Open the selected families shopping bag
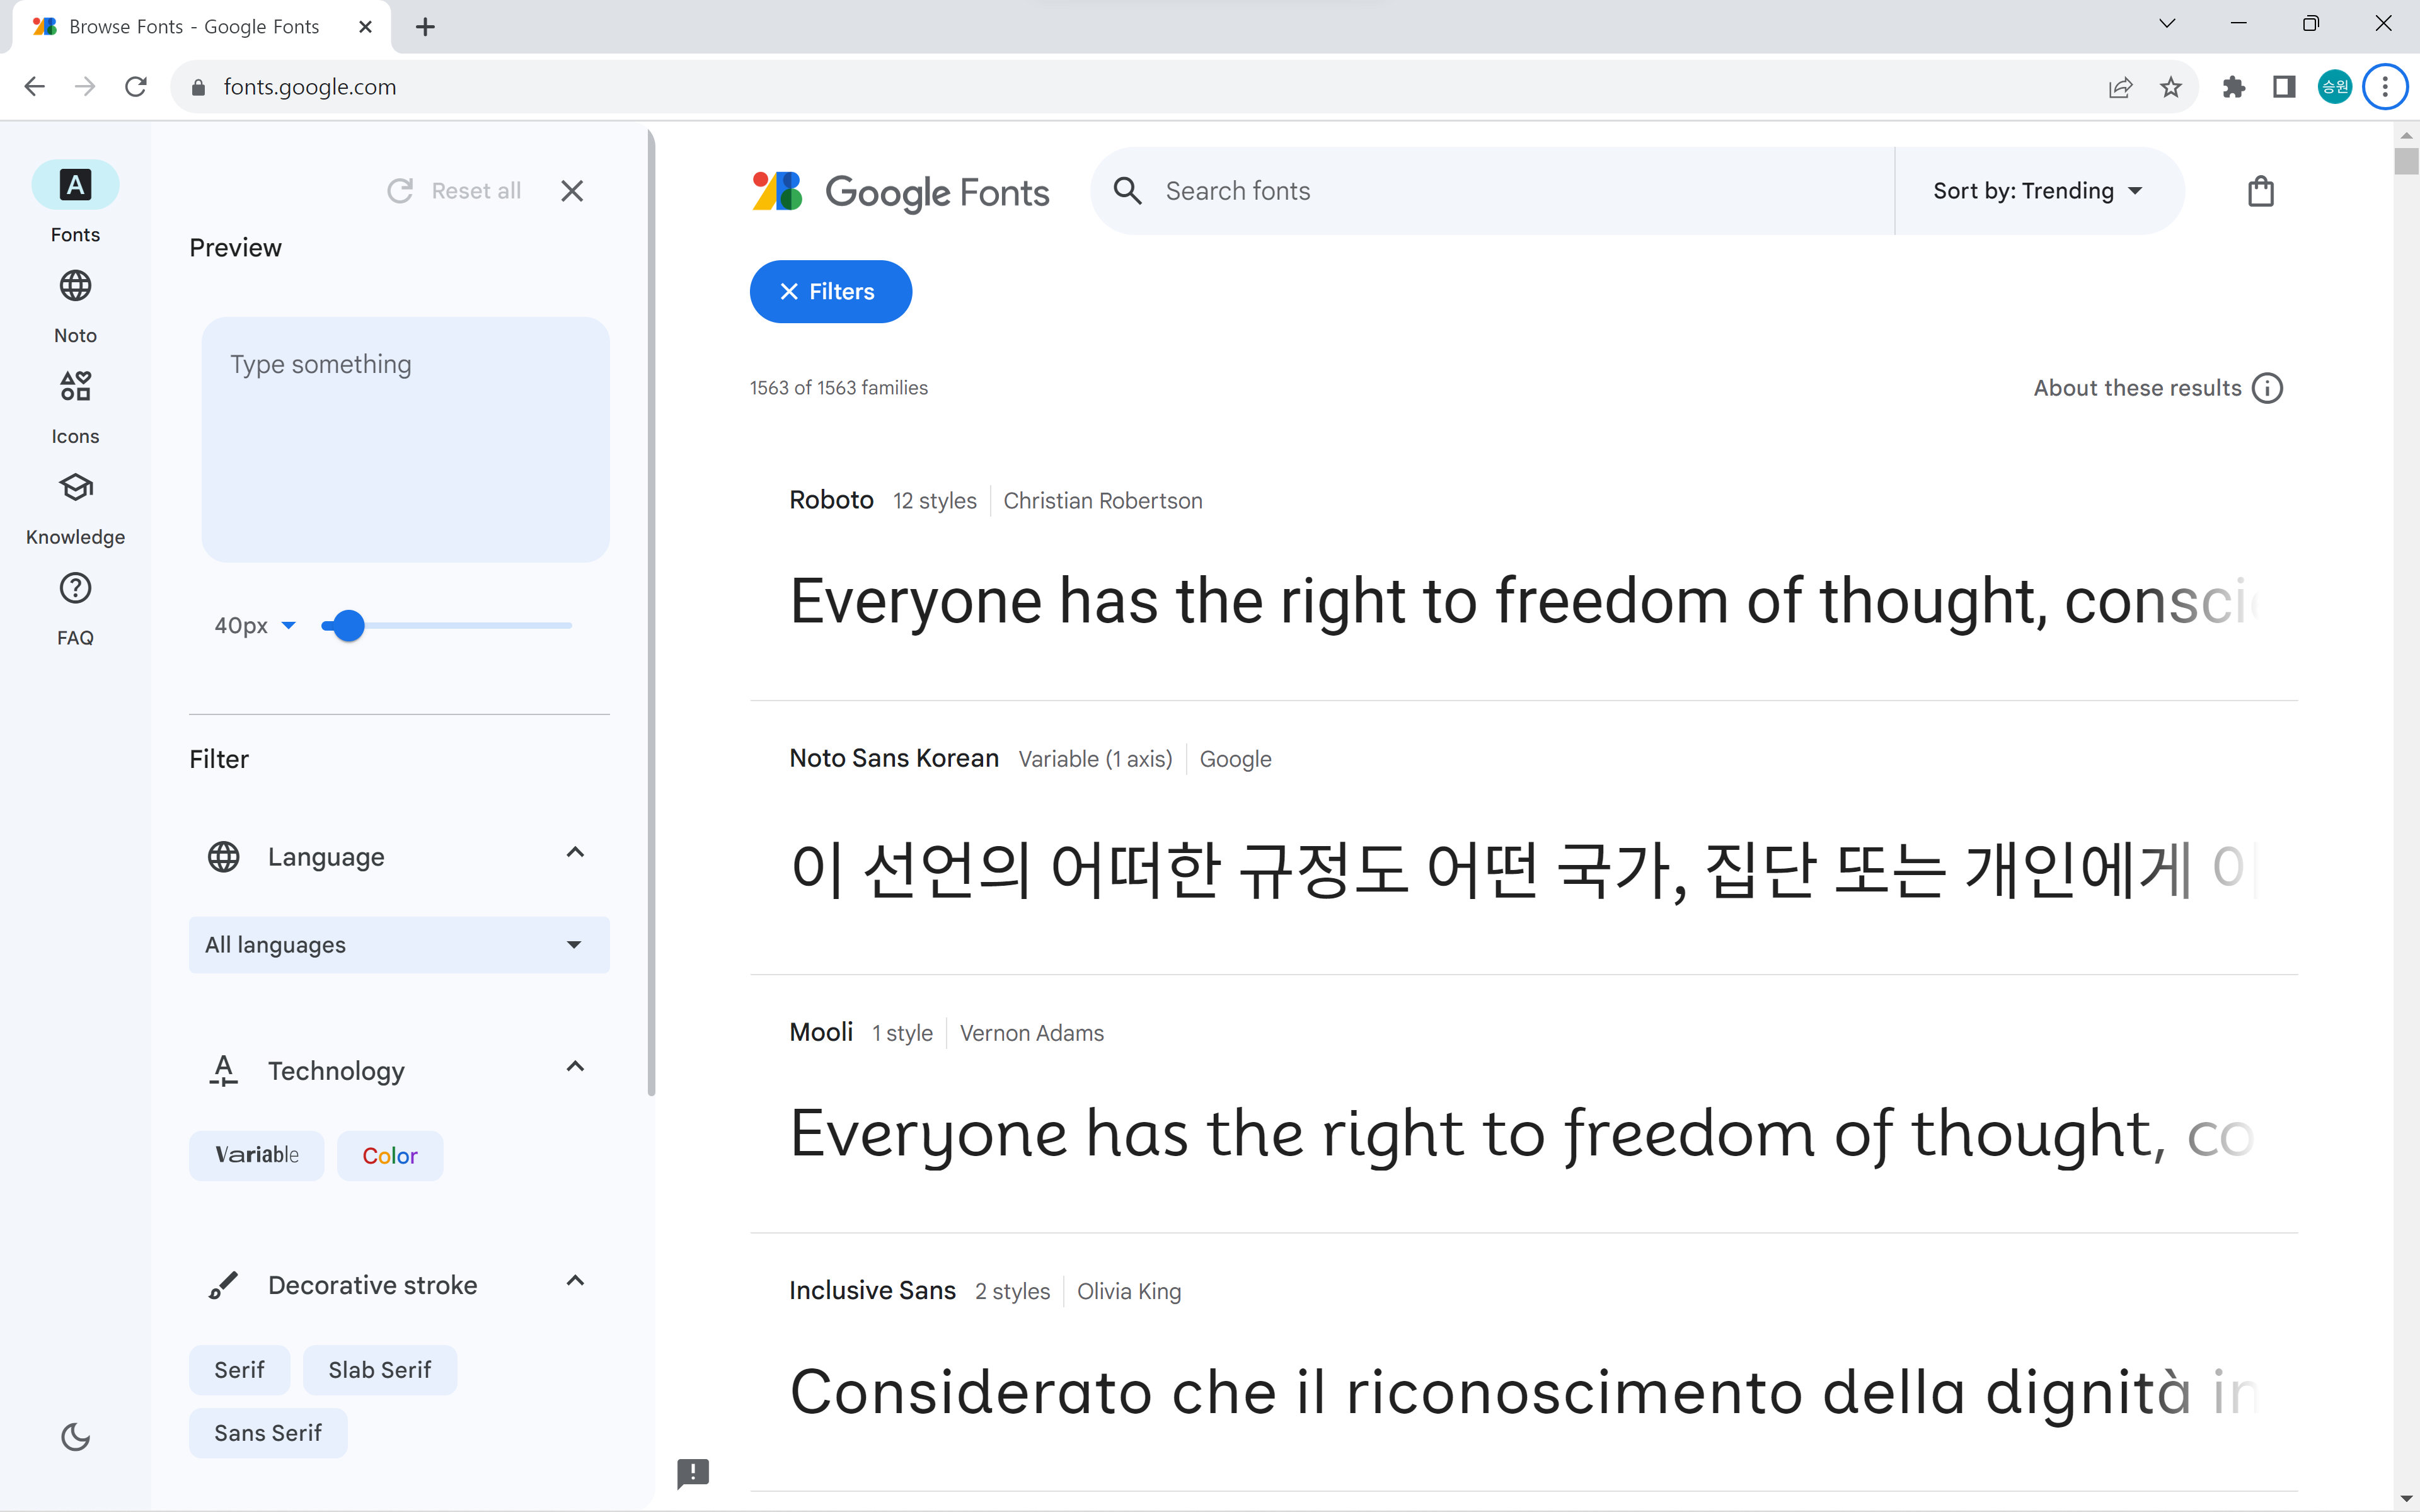2420x1512 pixels. point(2260,191)
